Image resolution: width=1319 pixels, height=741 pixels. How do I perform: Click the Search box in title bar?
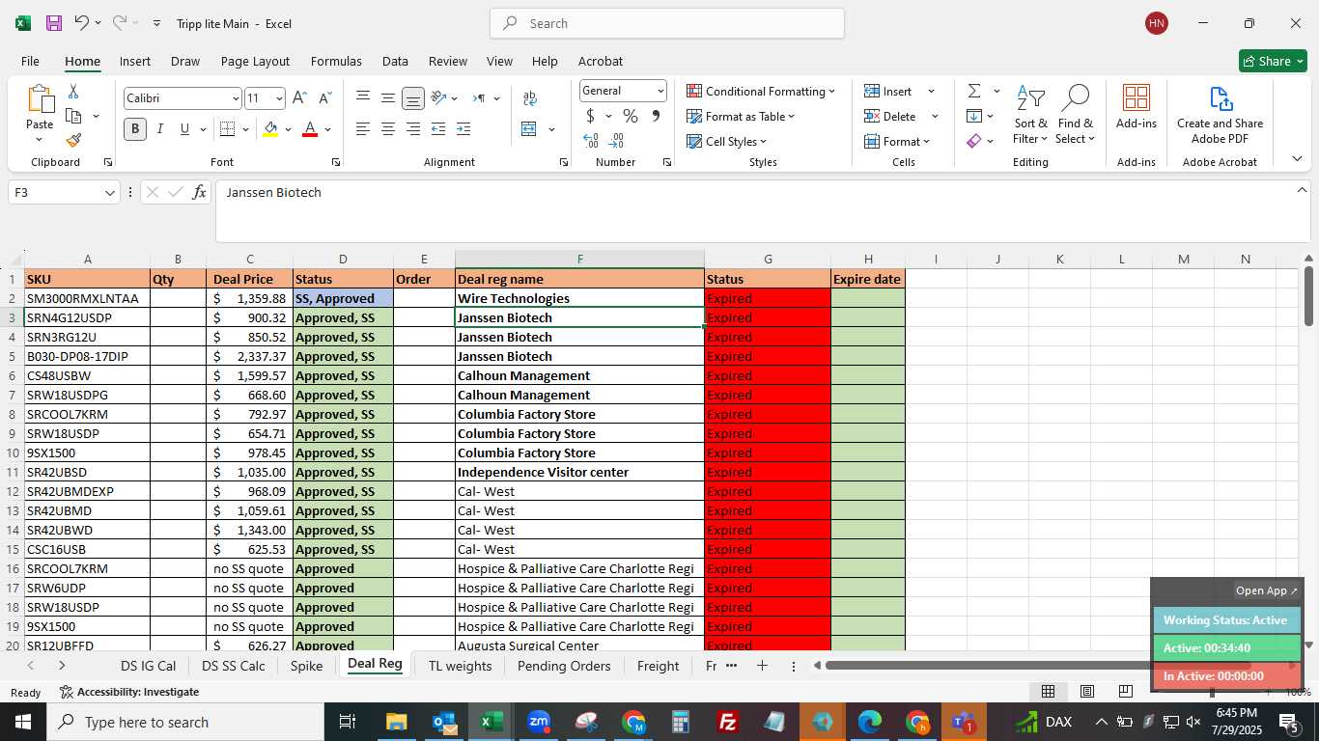[x=667, y=23]
